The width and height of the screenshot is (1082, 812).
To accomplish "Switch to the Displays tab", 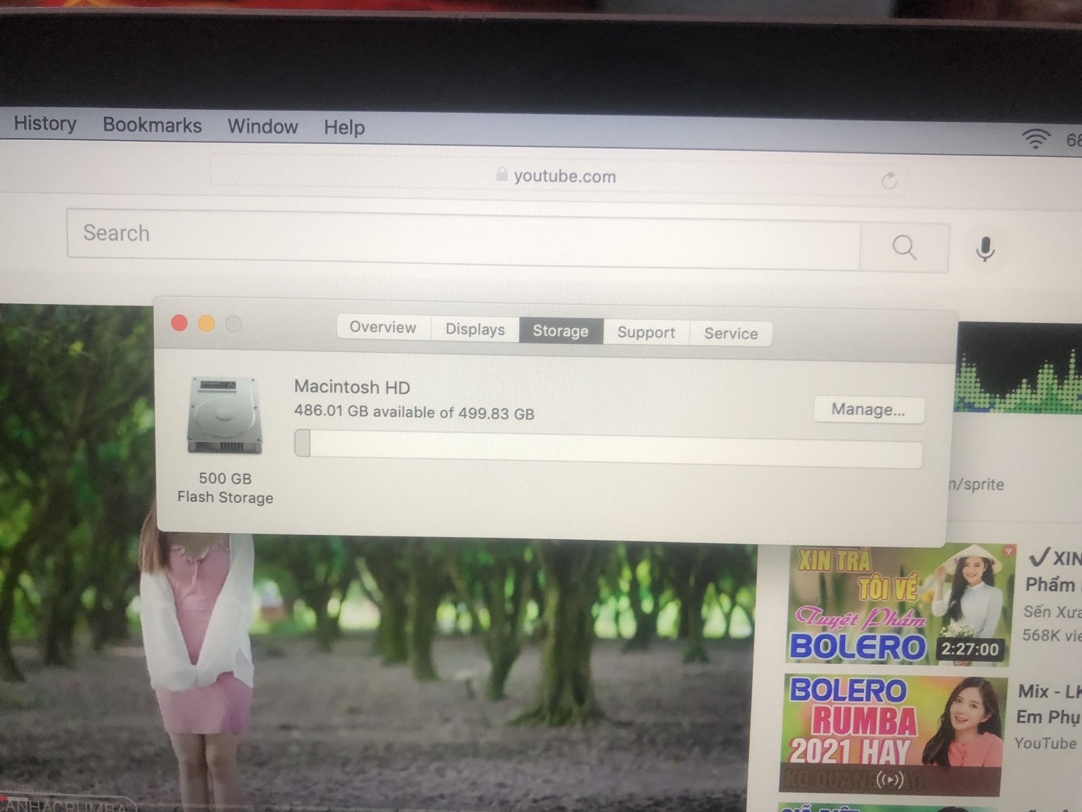I will (475, 329).
